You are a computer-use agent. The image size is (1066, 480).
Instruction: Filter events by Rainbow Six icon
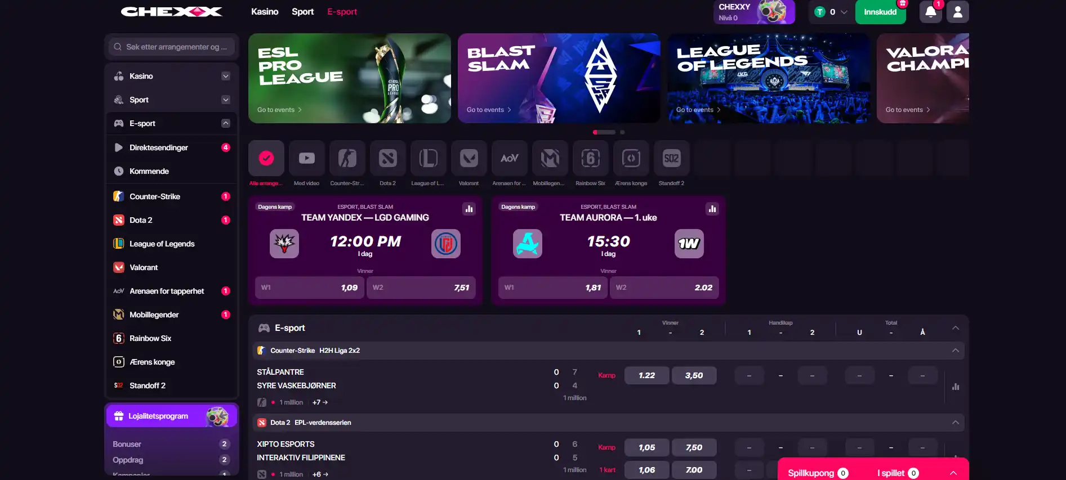(x=591, y=158)
